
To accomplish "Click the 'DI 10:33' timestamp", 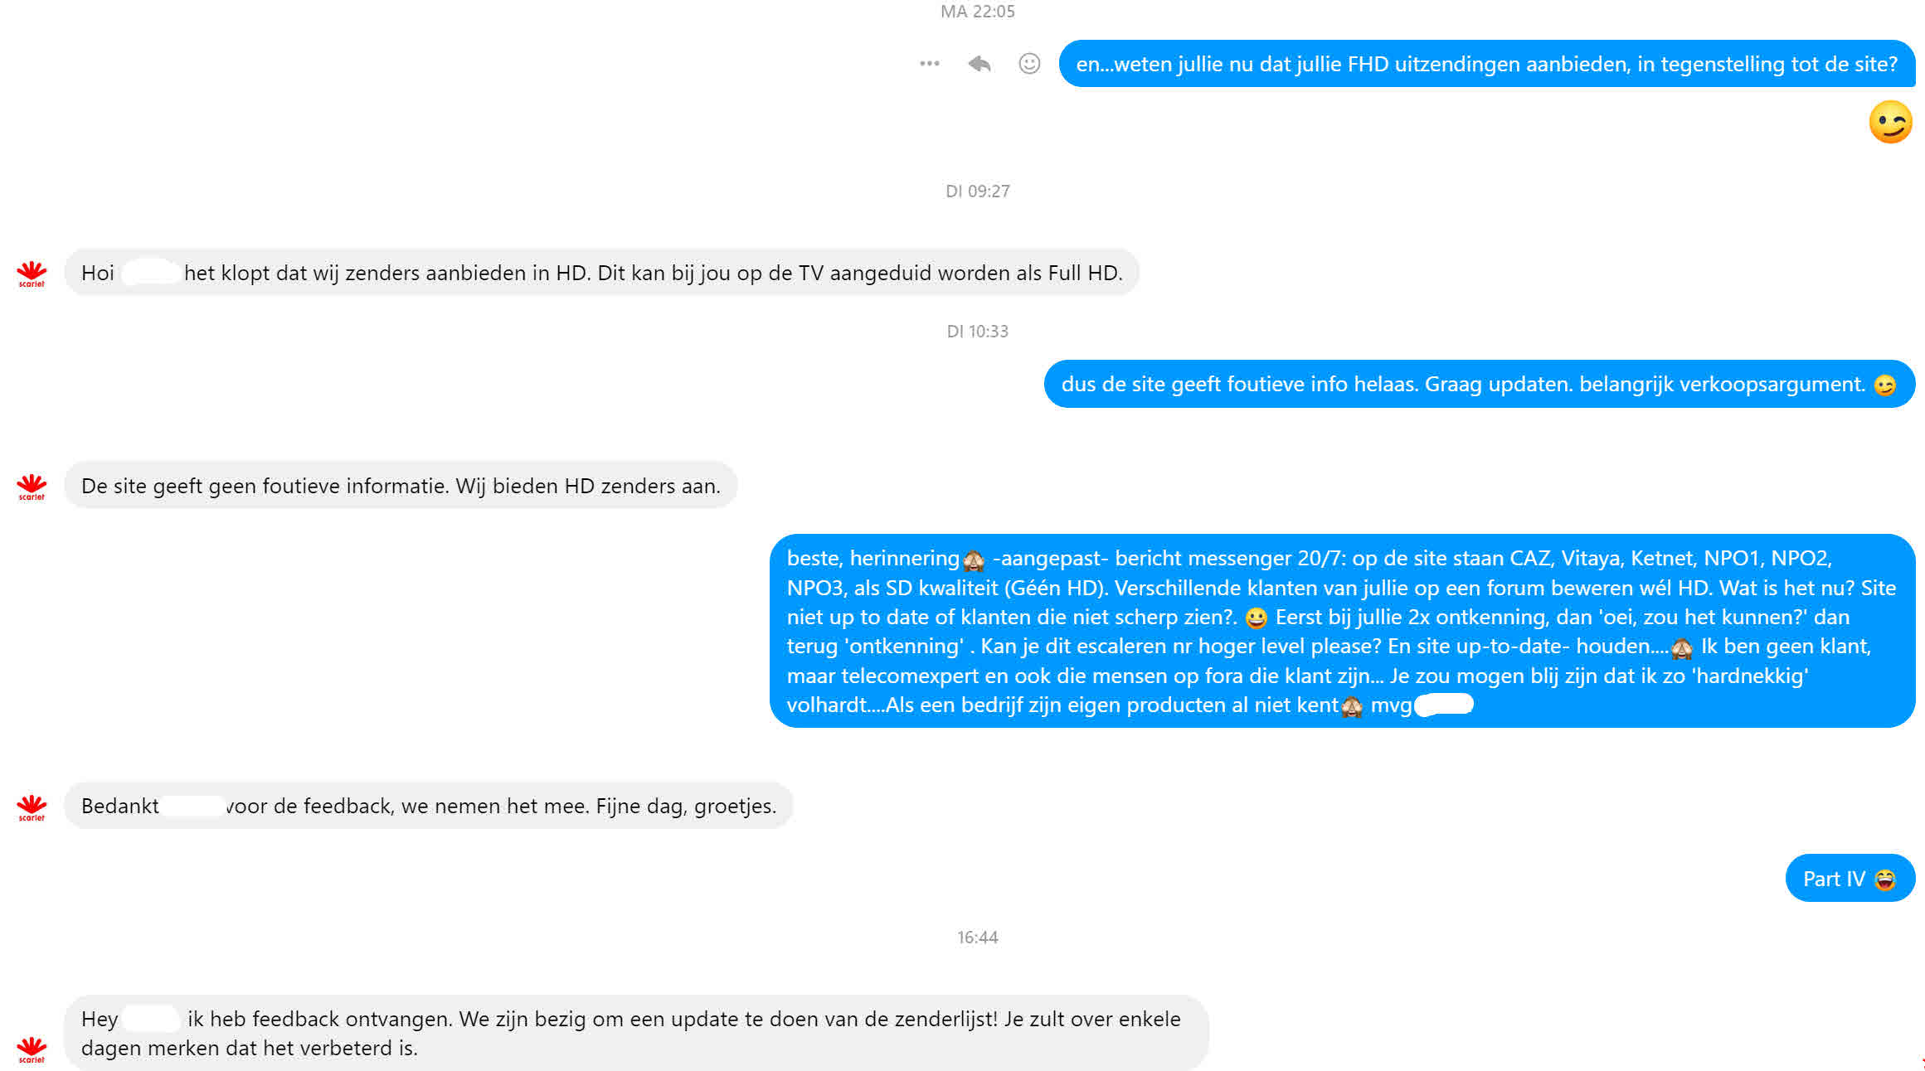I will [977, 332].
